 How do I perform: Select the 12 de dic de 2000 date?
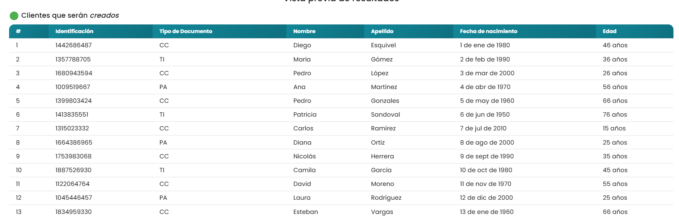pyautogui.click(x=486, y=198)
